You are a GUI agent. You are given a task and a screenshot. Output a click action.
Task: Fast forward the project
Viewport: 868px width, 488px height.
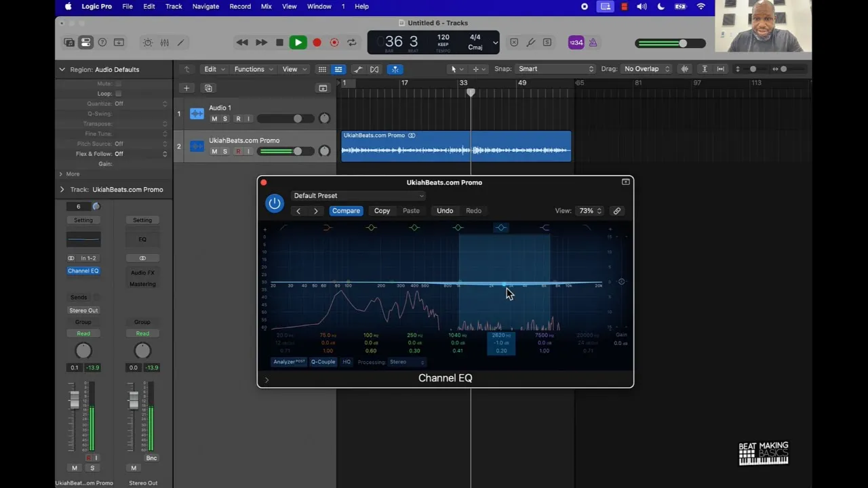click(261, 43)
